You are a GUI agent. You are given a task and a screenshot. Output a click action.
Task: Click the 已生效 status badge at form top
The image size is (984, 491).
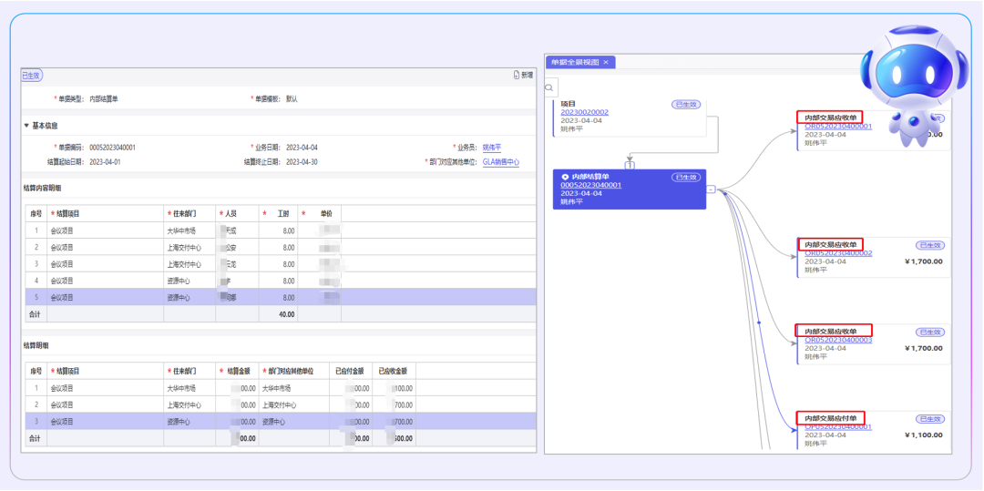point(32,76)
